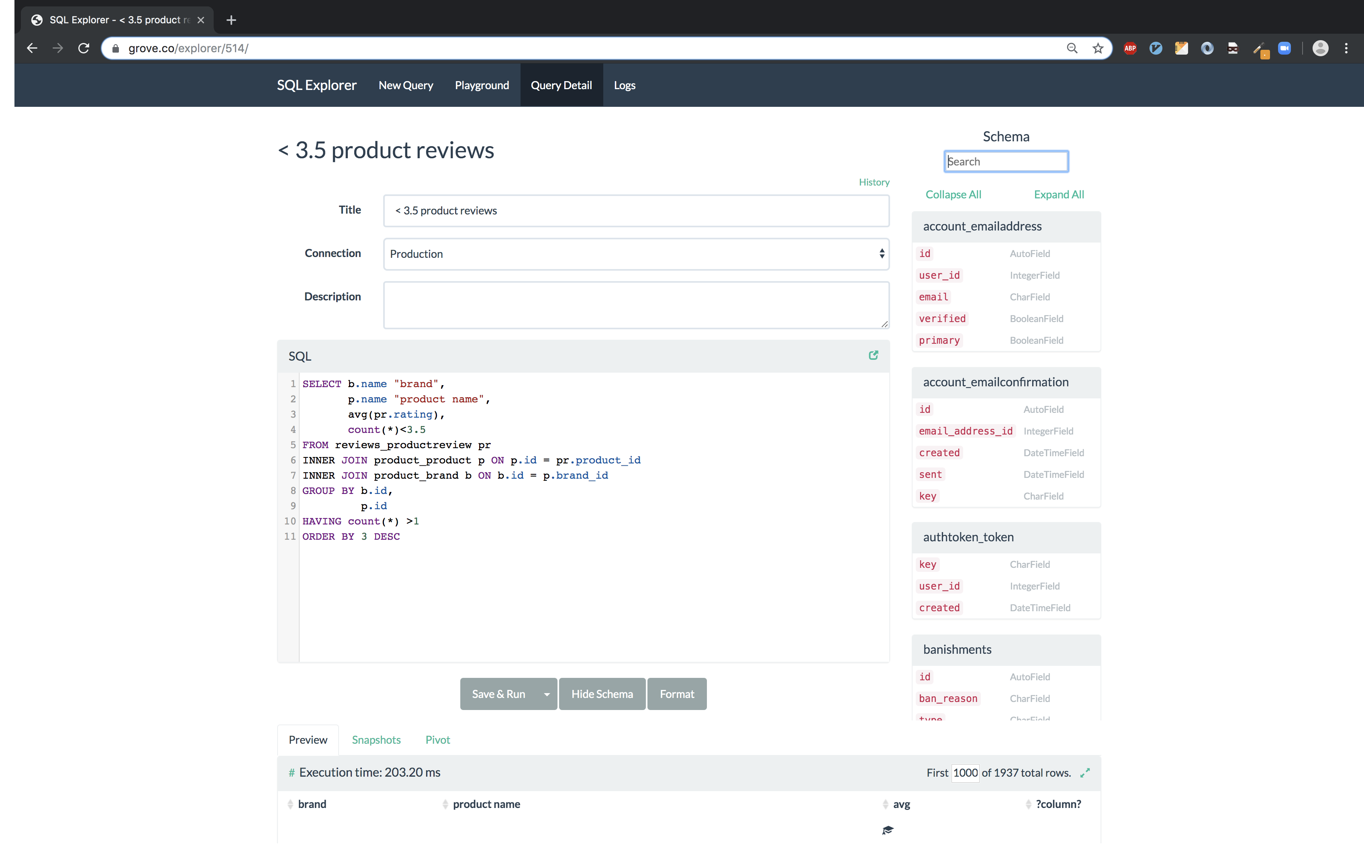Click the Schema search field
The image size is (1364, 861).
click(x=1005, y=161)
